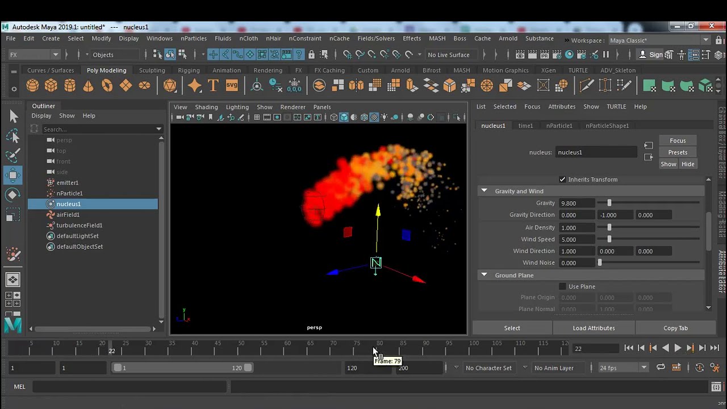Open the 24 fps frame rate dropdown
Image resolution: width=727 pixels, height=409 pixels.
(x=622, y=368)
